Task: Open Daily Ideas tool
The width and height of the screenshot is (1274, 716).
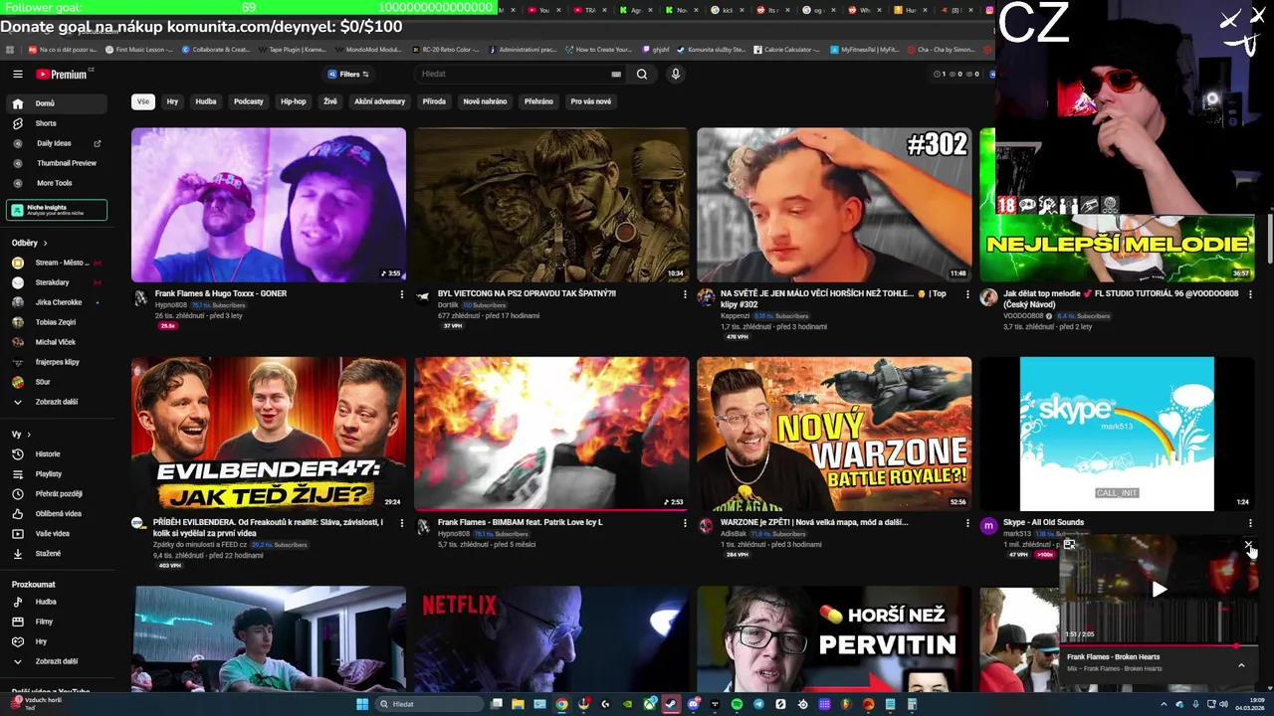Action: tap(56, 143)
